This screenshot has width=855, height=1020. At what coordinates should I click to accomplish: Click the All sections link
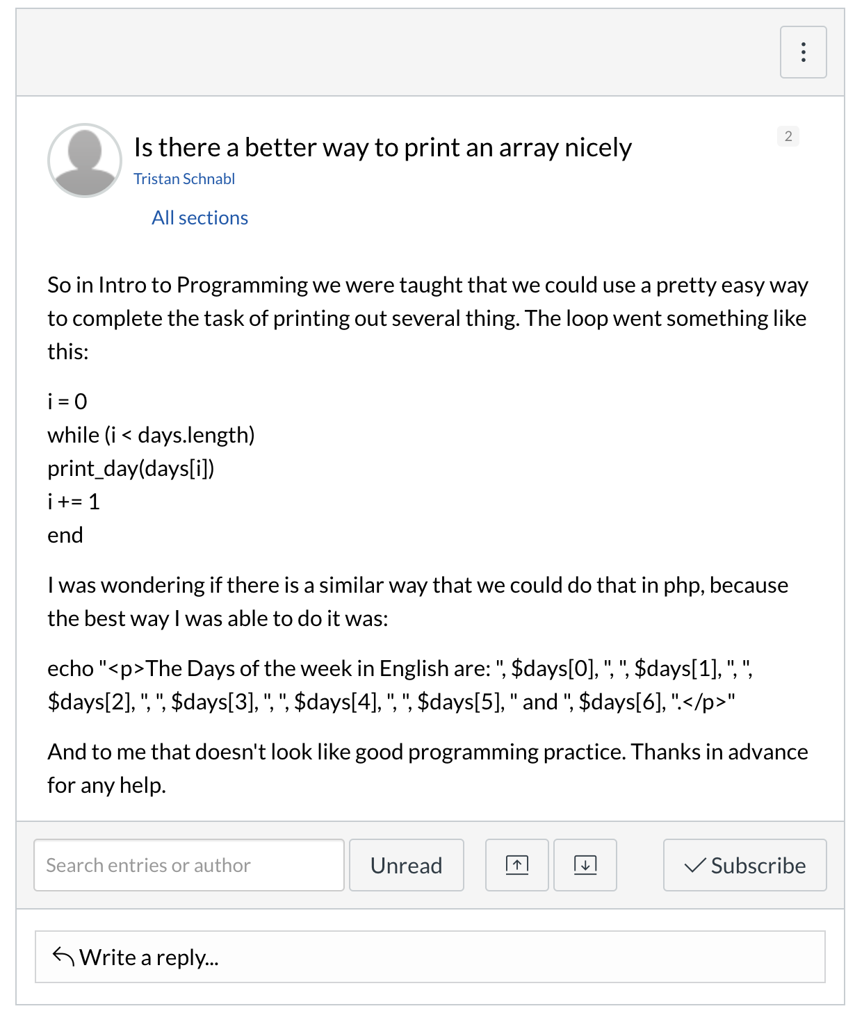click(x=199, y=218)
